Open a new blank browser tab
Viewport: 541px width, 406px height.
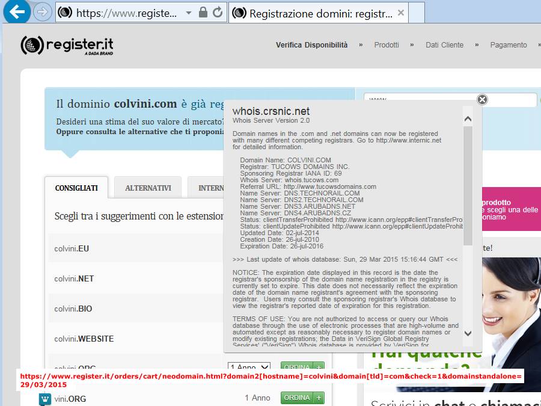point(417,13)
